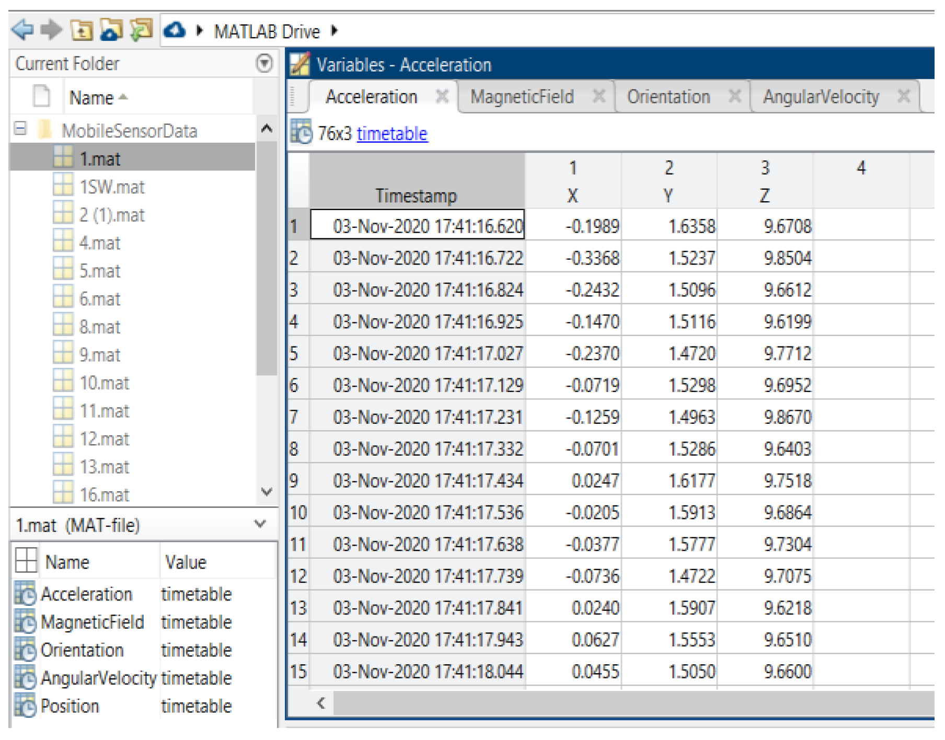945x740 pixels.
Task: Click the Orientation variable icon in workspace
Action: point(25,650)
